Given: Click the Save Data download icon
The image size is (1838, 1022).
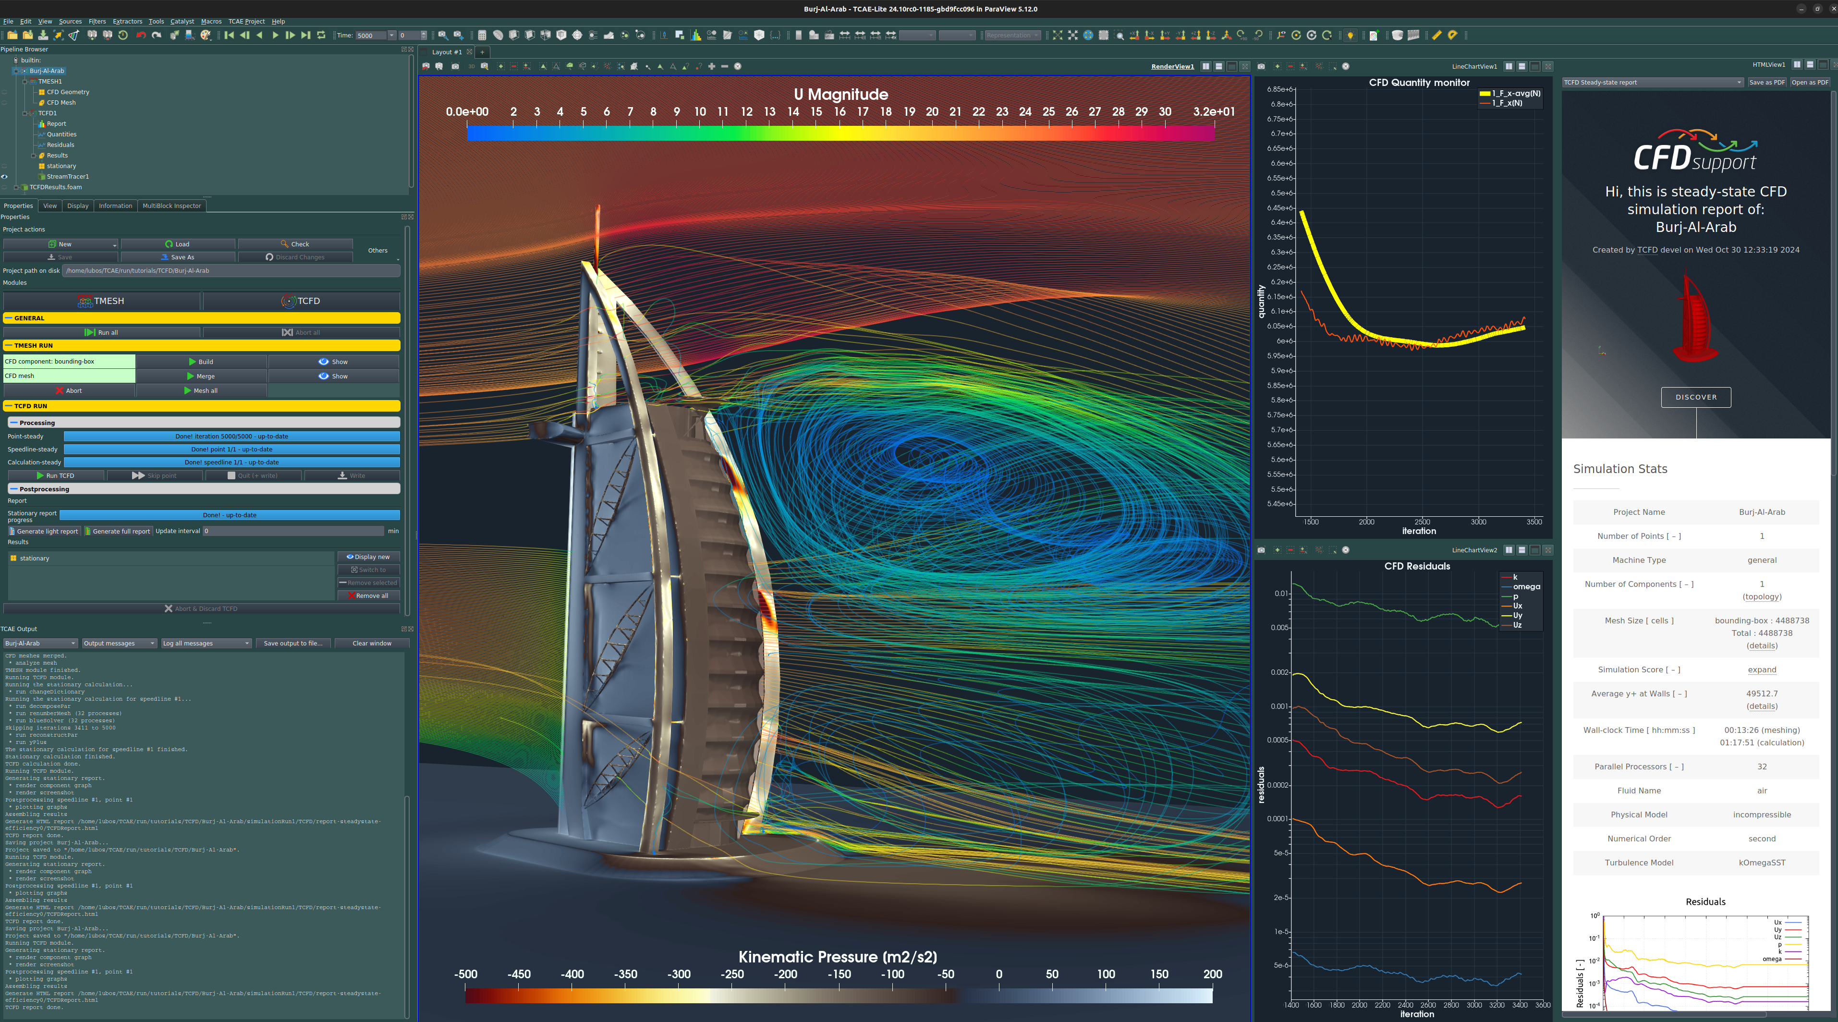Looking at the screenshot, I should point(44,35).
